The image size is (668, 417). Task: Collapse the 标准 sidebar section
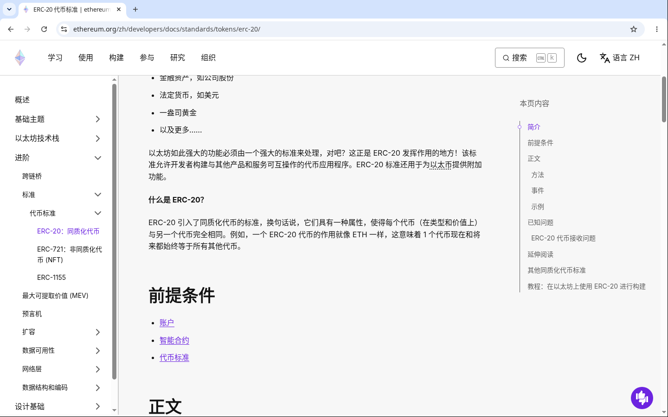tap(98, 195)
